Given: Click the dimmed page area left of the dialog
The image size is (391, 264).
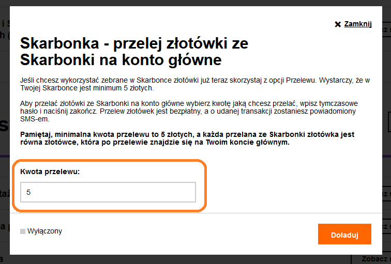Looking at the screenshot, I should (5, 155).
